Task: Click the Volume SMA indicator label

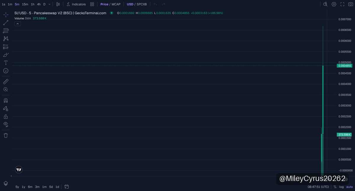Action: 22,18
